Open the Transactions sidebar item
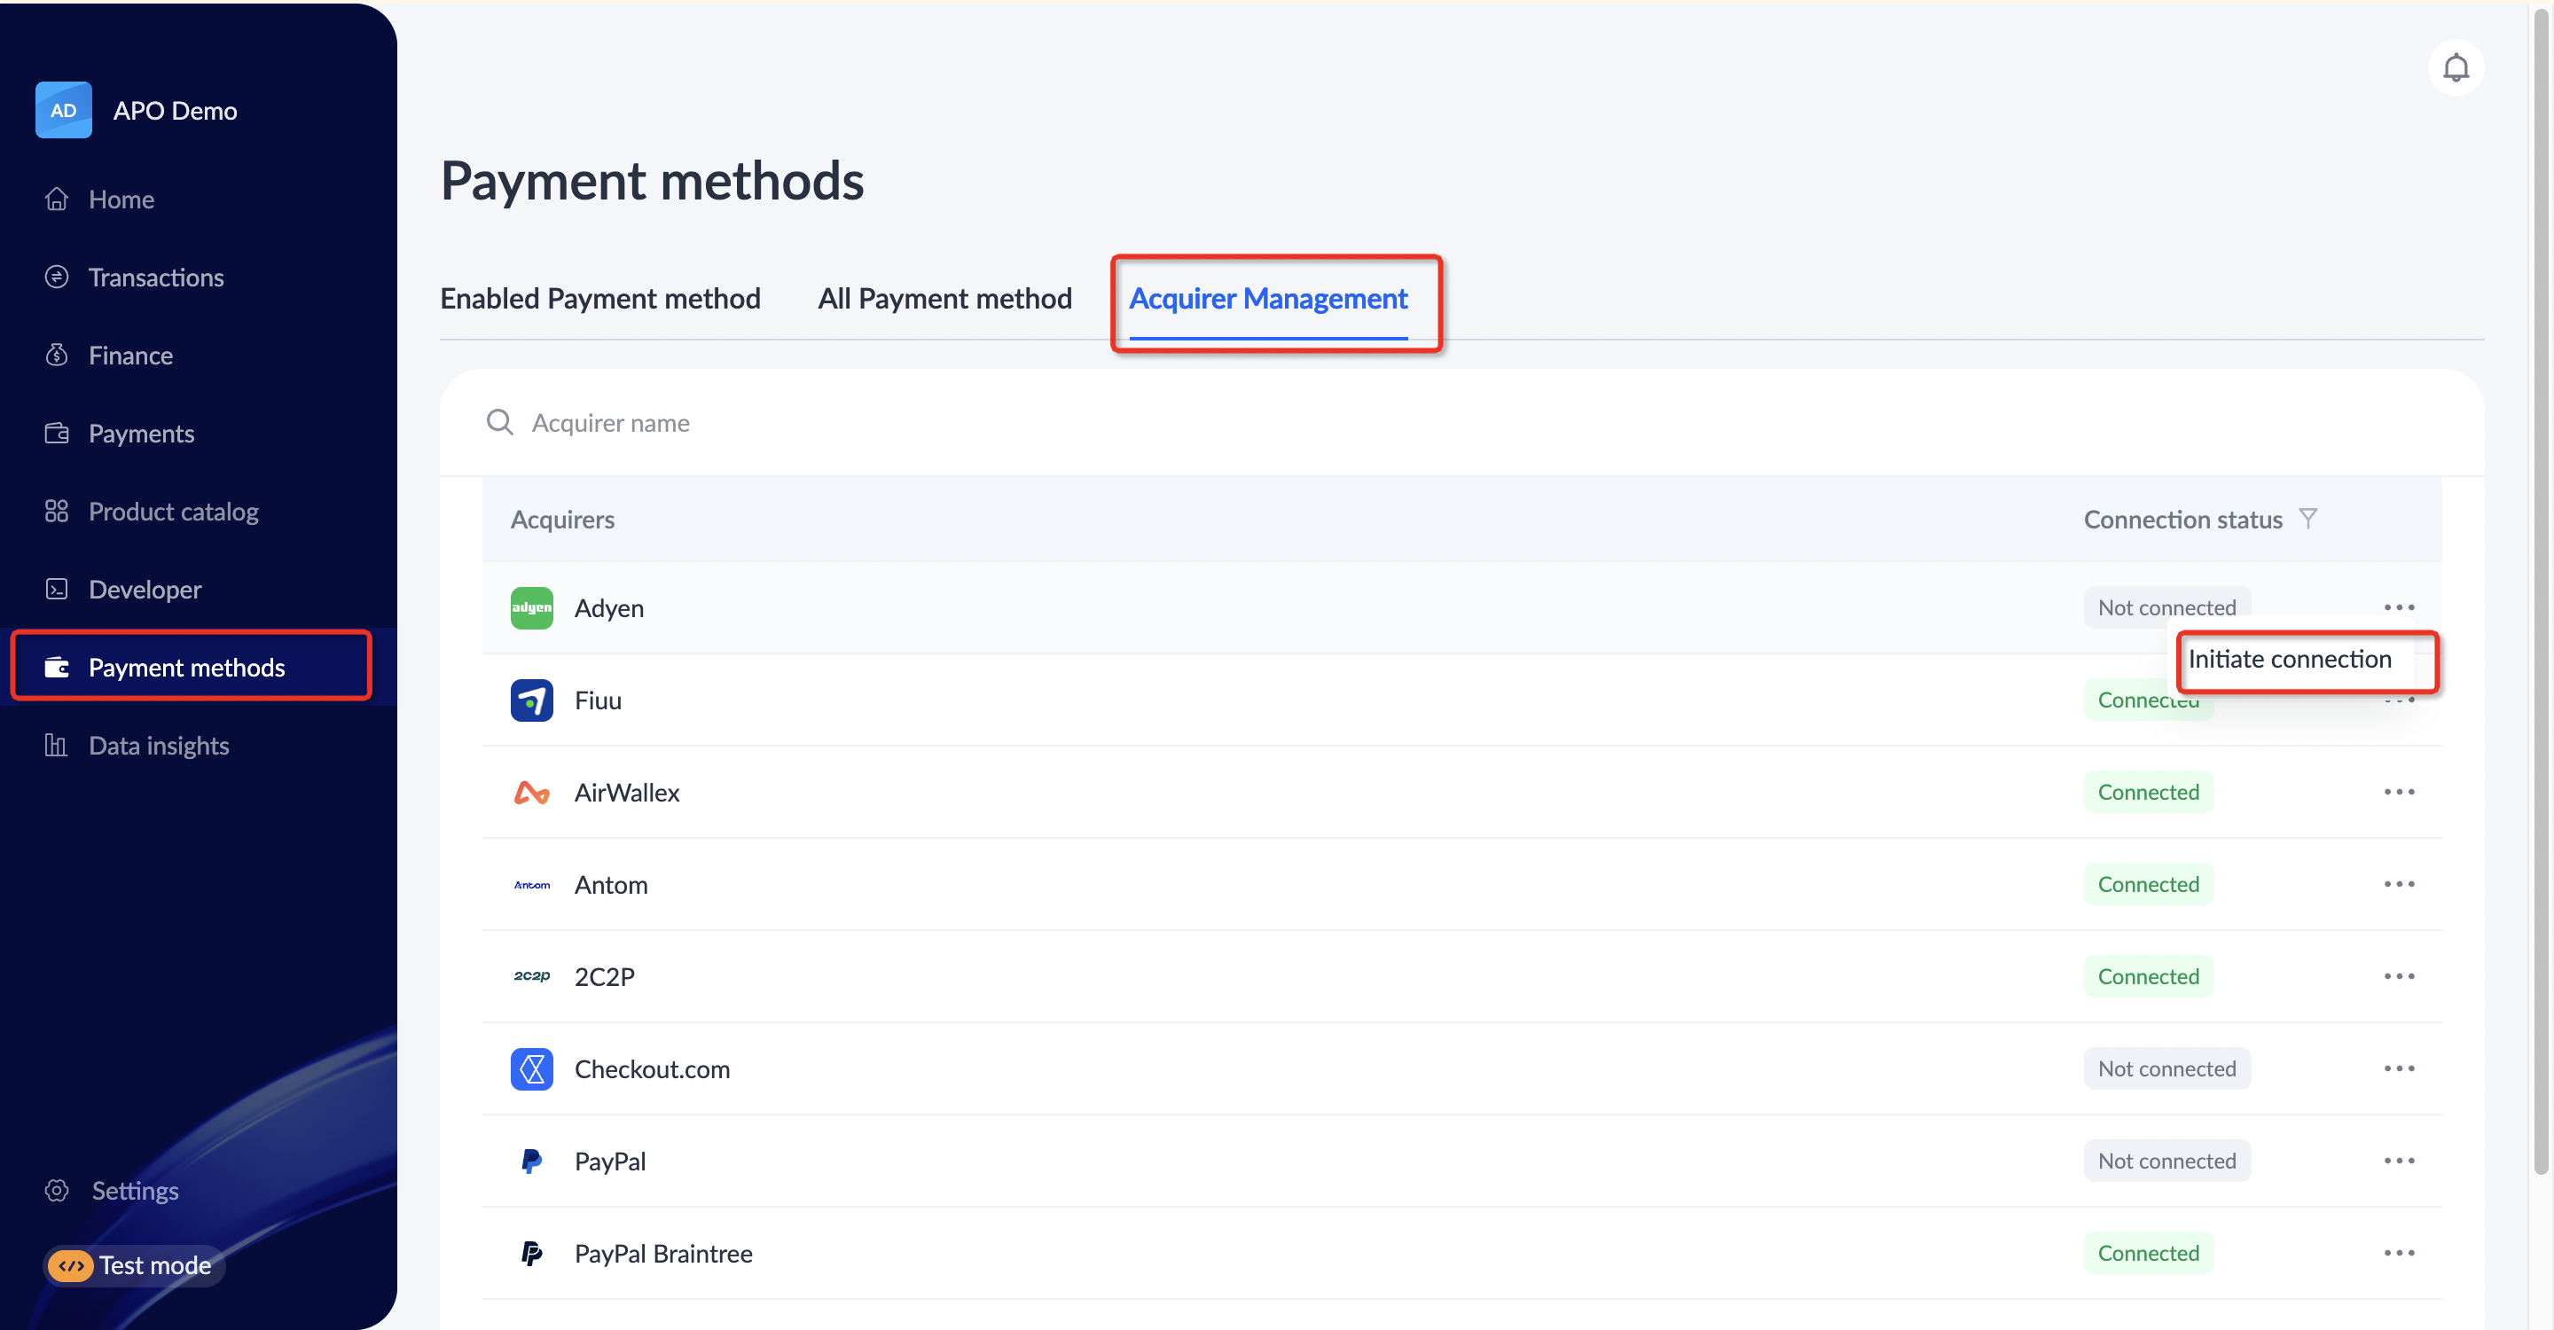Viewport: 2554px width, 1330px height. pos(156,278)
